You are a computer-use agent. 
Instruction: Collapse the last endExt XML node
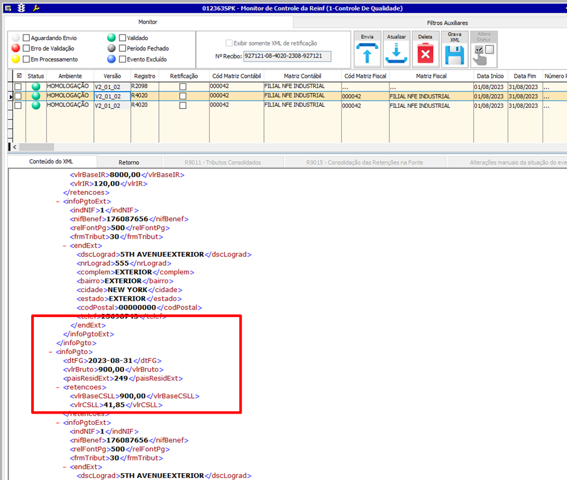[64, 467]
